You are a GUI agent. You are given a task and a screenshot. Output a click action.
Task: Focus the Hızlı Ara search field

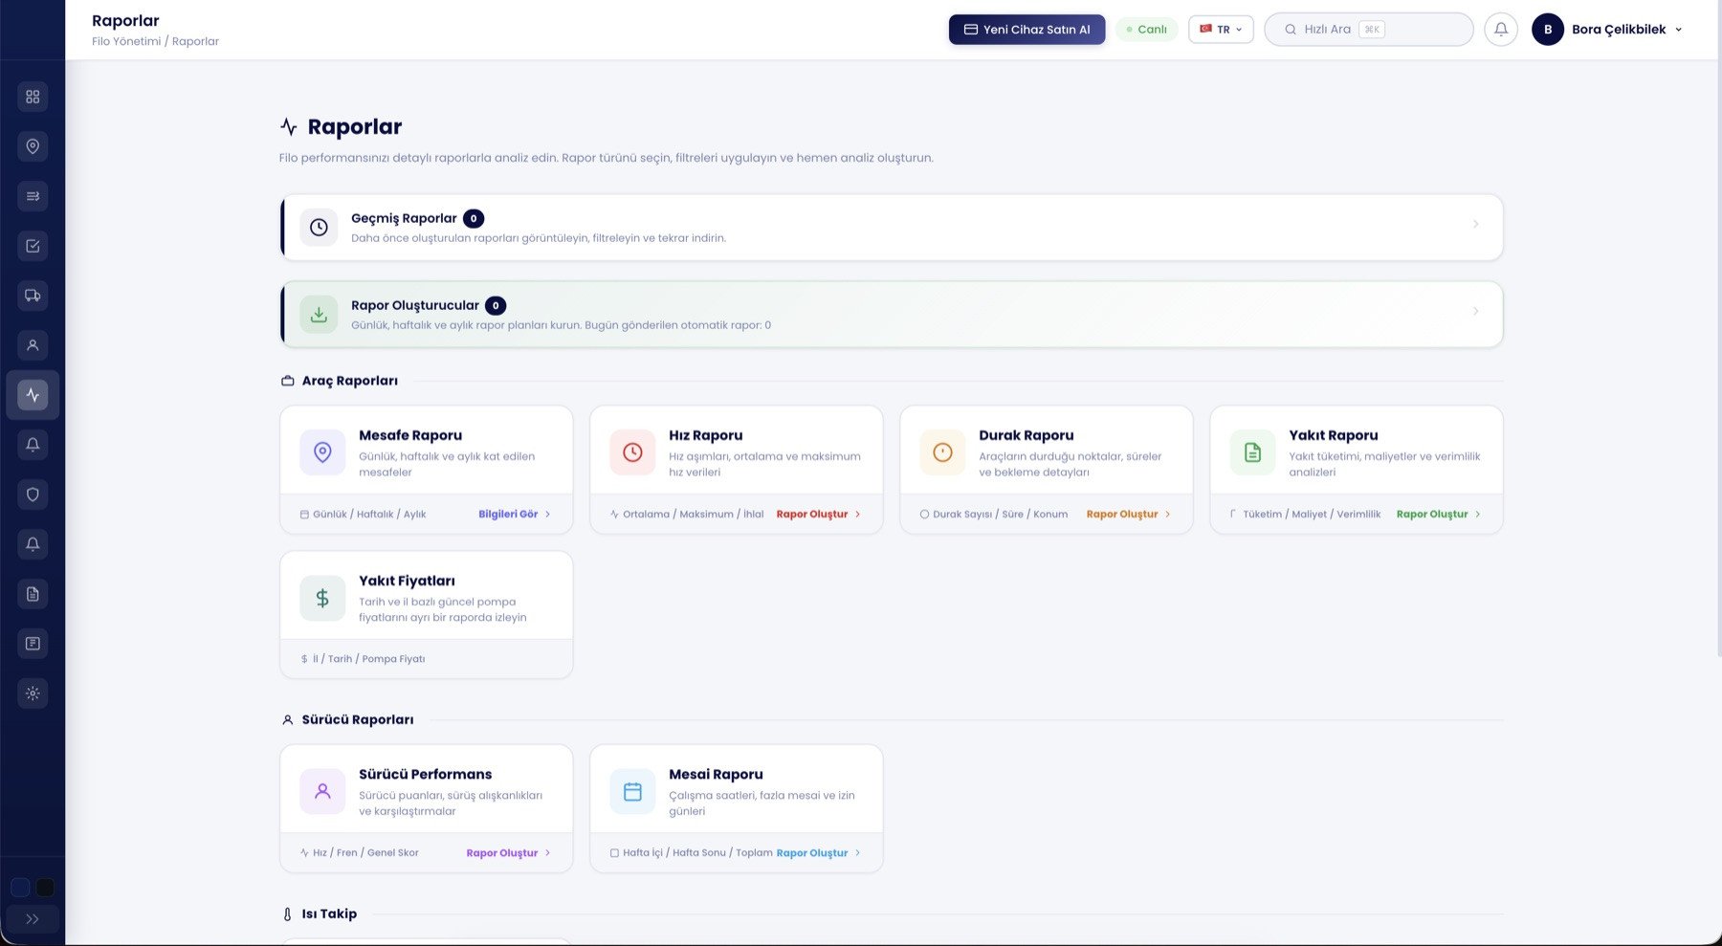coord(1369,30)
